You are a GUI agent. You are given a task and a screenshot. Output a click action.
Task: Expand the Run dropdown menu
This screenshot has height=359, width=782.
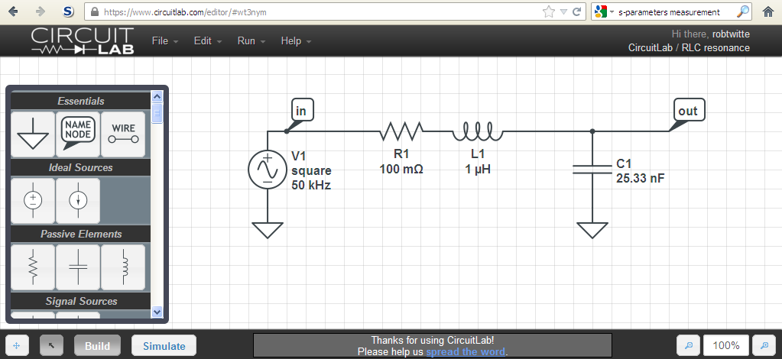point(251,41)
